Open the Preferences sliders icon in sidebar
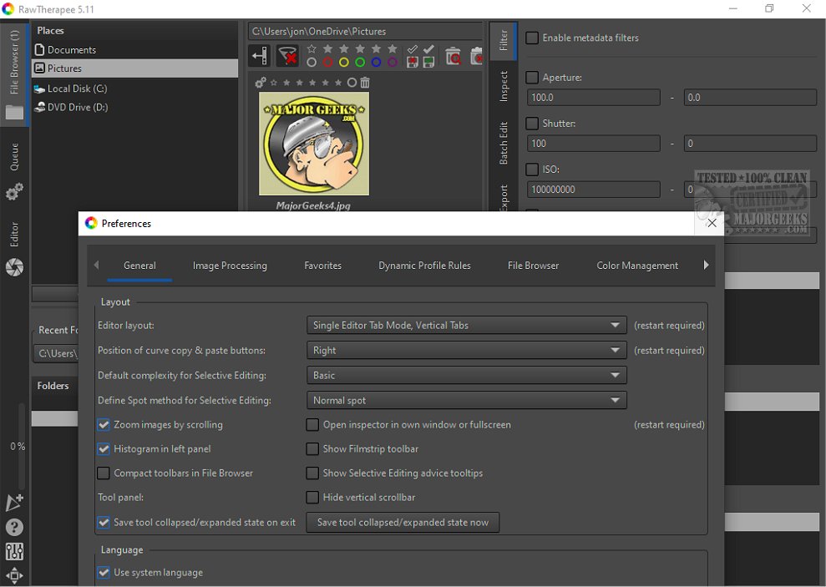The width and height of the screenshot is (826, 587). [x=14, y=552]
